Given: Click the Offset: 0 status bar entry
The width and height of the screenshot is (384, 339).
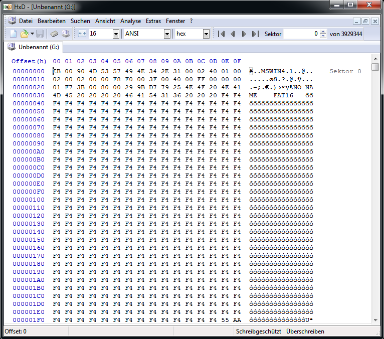Looking at the screenshot, I should point(16,331).
